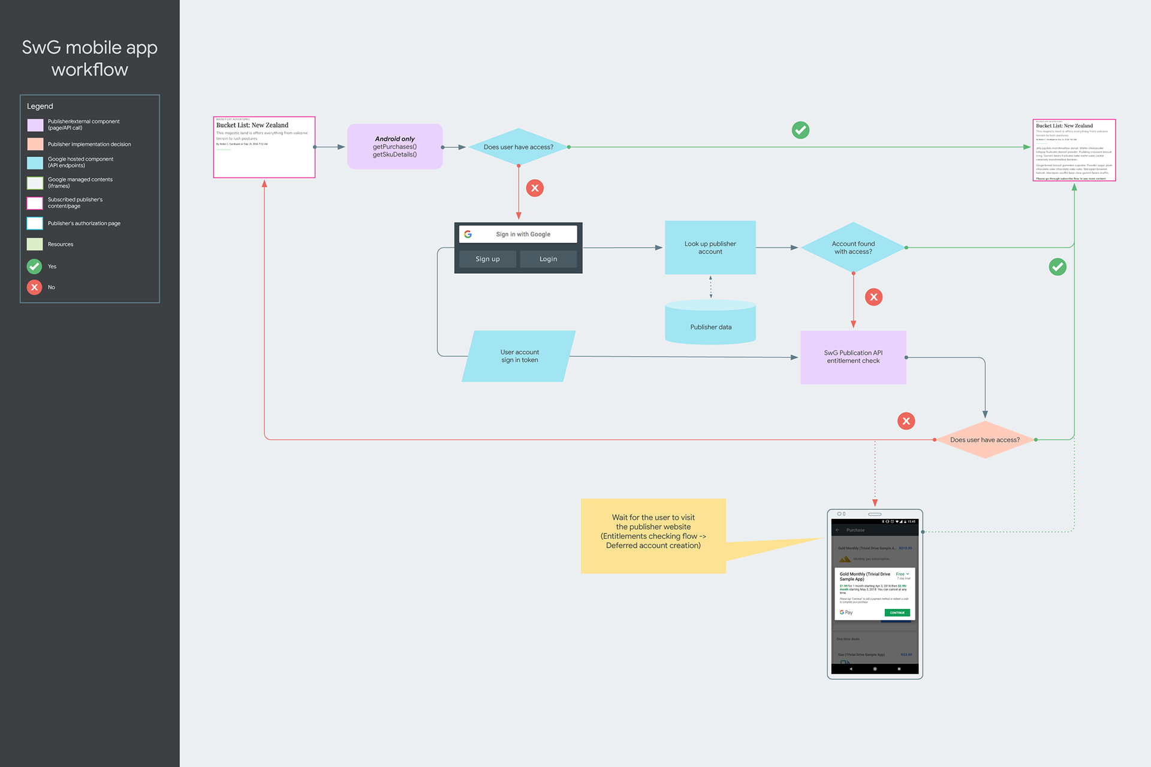This screenshot has width=1151, height=767.
Task: Click the green Yes checkmark in legend
Action: 35,266
